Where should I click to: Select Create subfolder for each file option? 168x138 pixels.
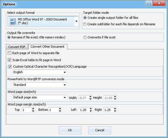point(85,24)
